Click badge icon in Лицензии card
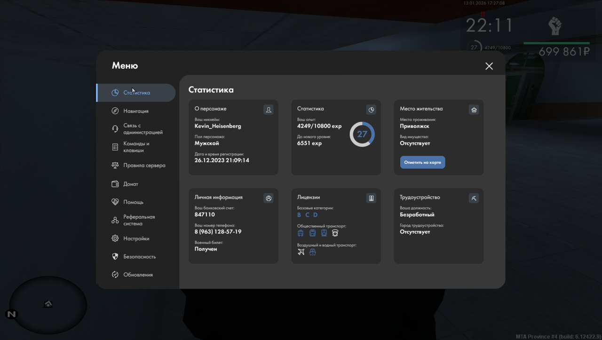Image resolution: width=602 pixels, height=340 pixels. coord(371,198)
